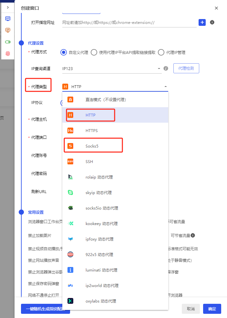Click the 代理主机 field label
This screenshot has height=318, width=227.
(39, 119)
